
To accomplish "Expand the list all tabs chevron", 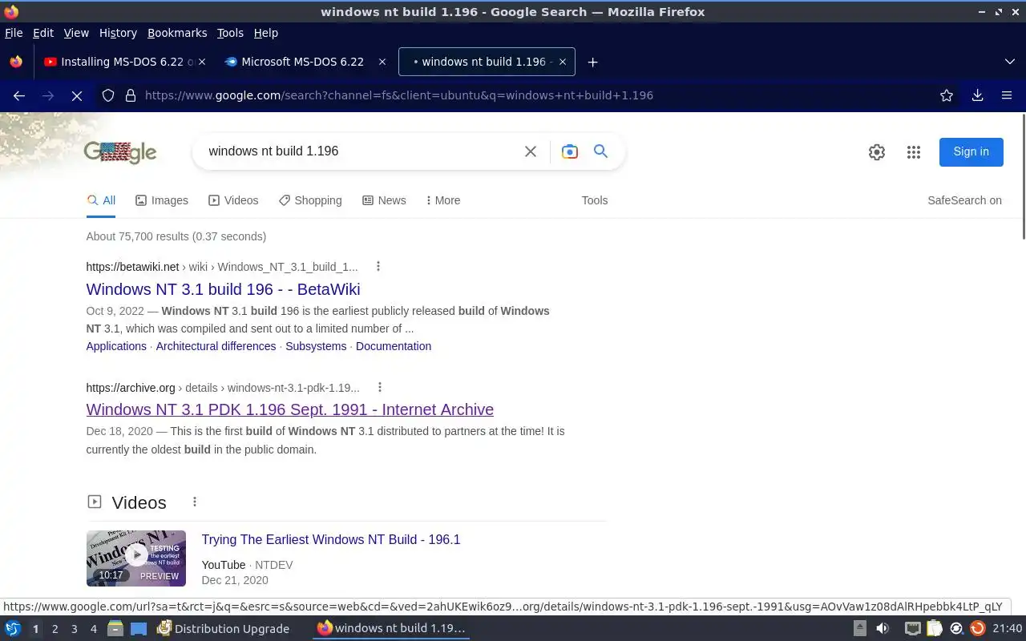I will (1009, 62).
